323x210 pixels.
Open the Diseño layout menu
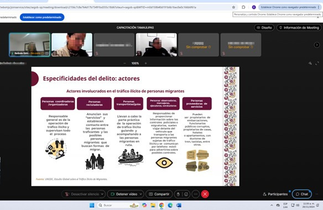pyautogui.click(x=264, y=28)
